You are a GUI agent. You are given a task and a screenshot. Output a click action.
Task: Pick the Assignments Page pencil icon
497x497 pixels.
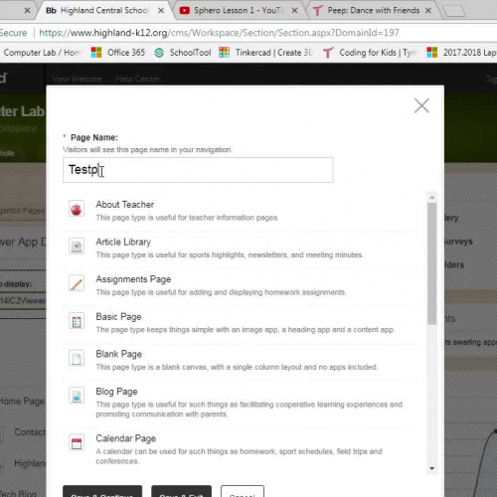click(x=77, y=283)
